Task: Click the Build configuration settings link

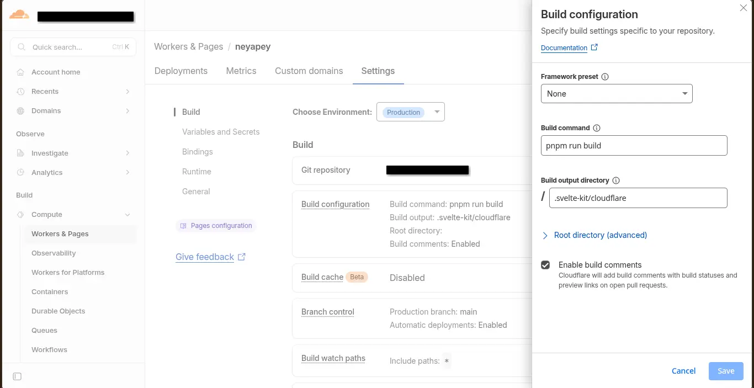Action: pos(335,204)
